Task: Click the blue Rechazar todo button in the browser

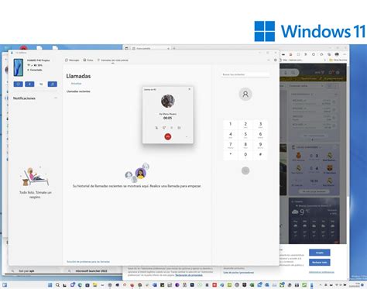Action: coord(320,263)
